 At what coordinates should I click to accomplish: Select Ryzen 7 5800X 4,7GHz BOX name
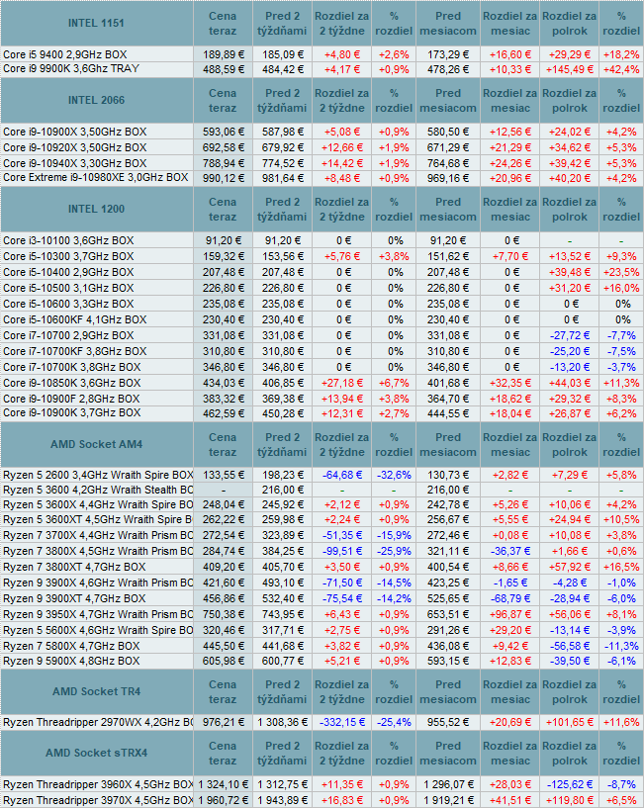click(71, 647)
